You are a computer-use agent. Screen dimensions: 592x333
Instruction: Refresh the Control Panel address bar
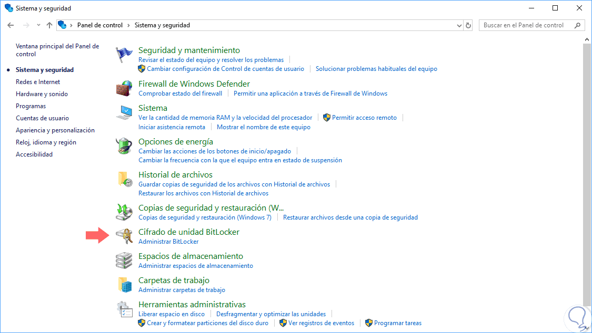point(469,25)
